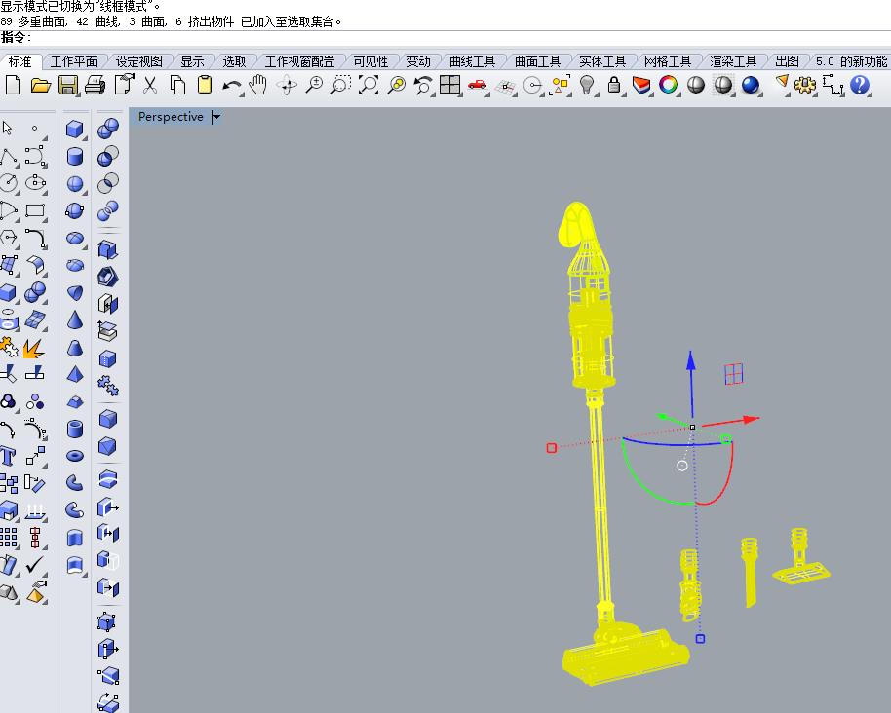Click the color wheel icon
Viewport: 891px width, 713px height.
(x=669, y=85)
